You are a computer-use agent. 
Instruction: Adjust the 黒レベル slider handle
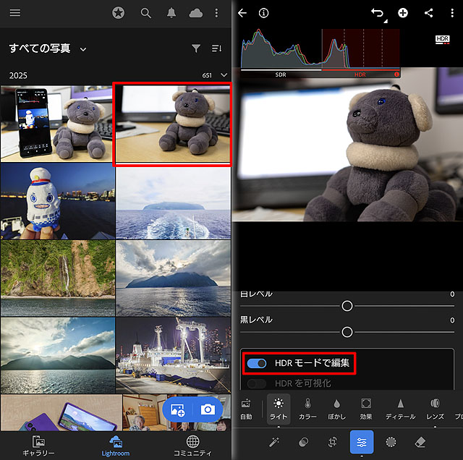point(347,332)
